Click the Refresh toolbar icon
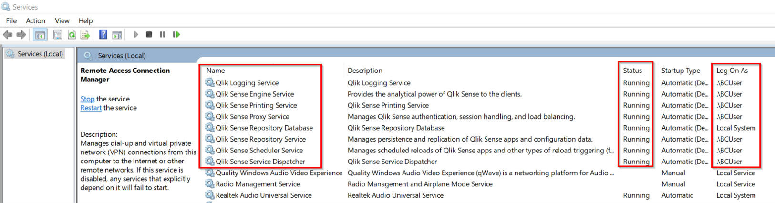 tap(72, 35)
